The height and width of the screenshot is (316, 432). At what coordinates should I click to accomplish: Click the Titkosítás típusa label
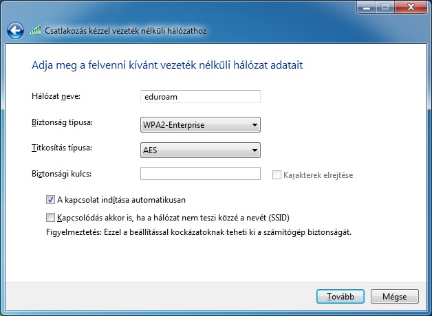click(x=62, y=148)
